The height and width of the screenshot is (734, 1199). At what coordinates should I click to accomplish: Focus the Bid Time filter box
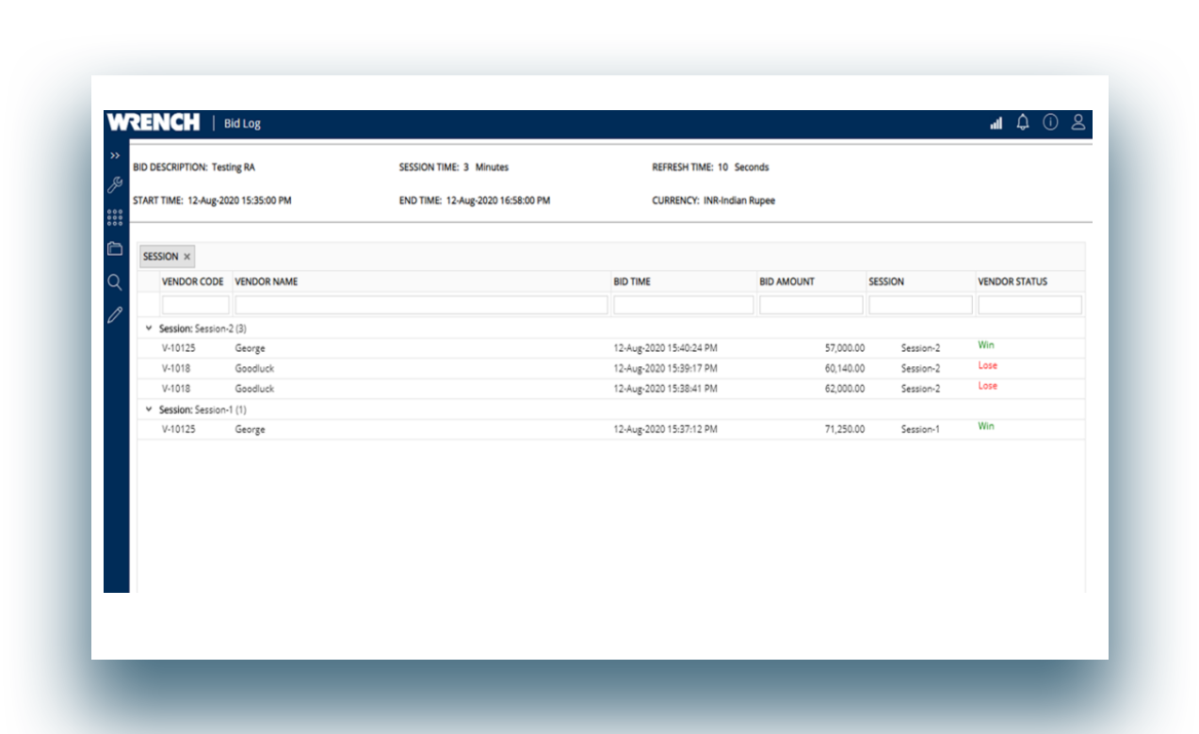click(x=684, y=305)
